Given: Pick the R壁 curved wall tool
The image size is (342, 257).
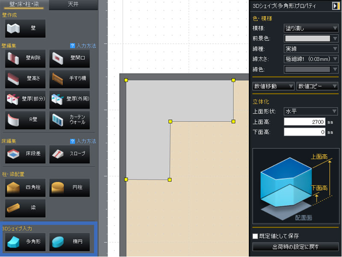Looking at the screenshot, I should pos(25,120).
